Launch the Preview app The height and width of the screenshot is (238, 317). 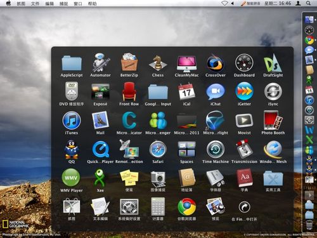(x=215, y=206)
